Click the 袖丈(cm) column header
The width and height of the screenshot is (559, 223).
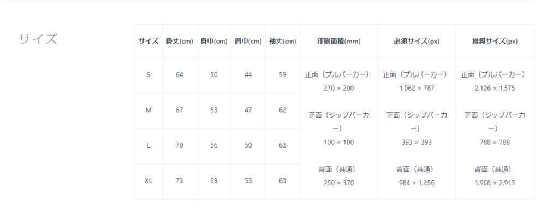pos(283,42)
